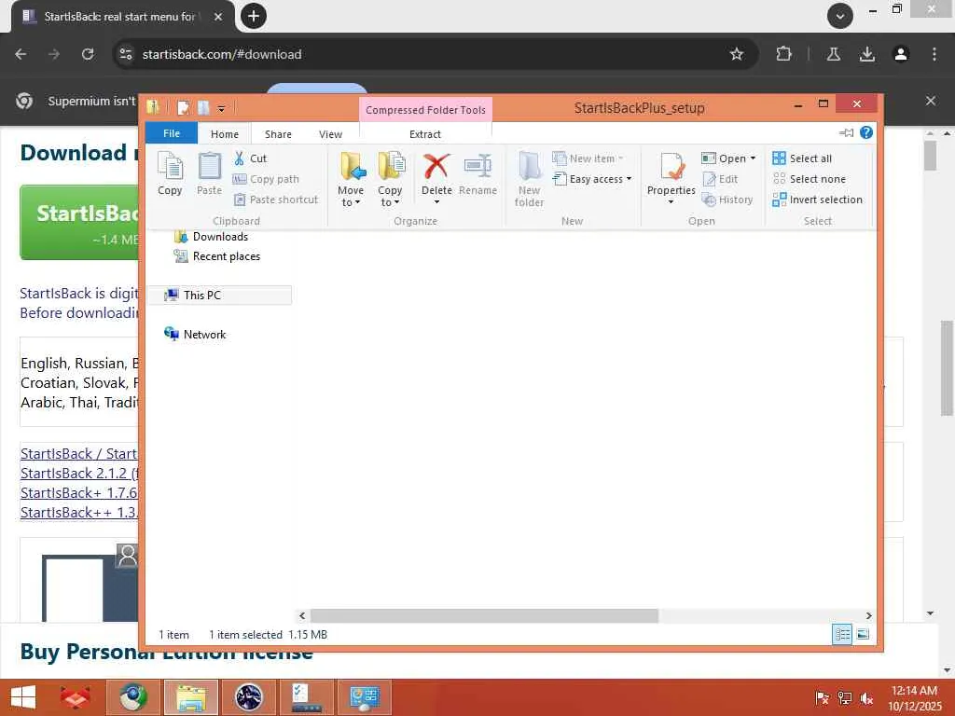Viewport: 955px width, 716px height.
Task: Reload the page in browser
Action: (x=88, y=54)
